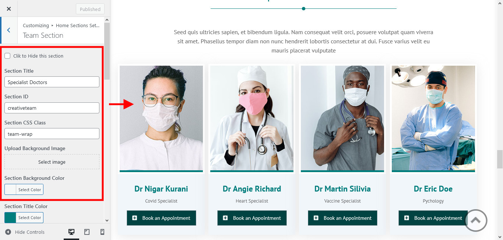Switch to tablet preview device icon
The image size is (503, 240).
(x=87, y=232)
